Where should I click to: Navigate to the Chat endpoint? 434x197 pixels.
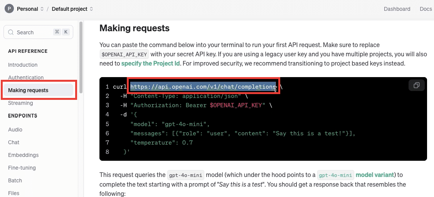tap(13, 143)
